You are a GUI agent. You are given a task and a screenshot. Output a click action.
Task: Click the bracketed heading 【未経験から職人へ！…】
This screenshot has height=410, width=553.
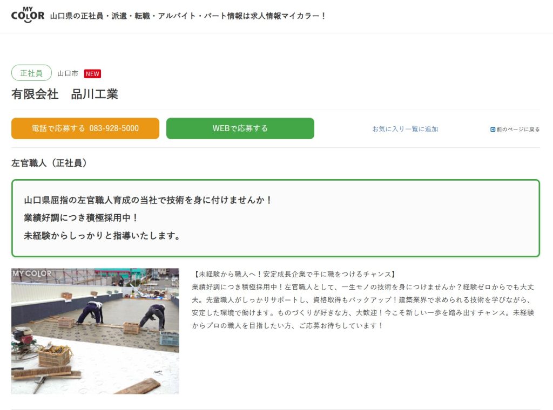point(294,274)
